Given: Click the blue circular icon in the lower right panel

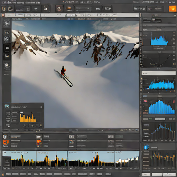Looking at the screenshot, I should [x=146, y=147].
